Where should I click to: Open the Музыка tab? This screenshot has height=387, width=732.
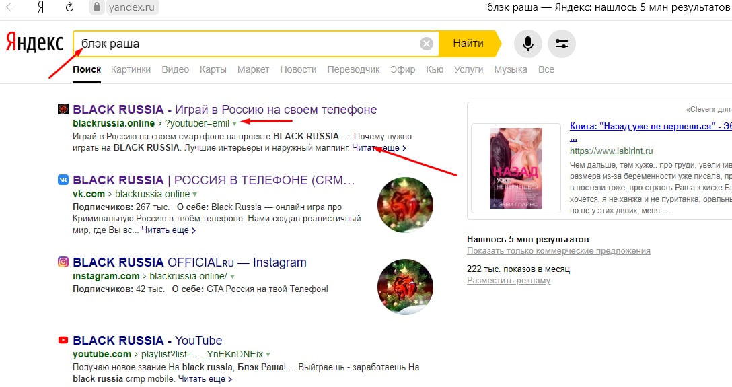pos(510,69)
